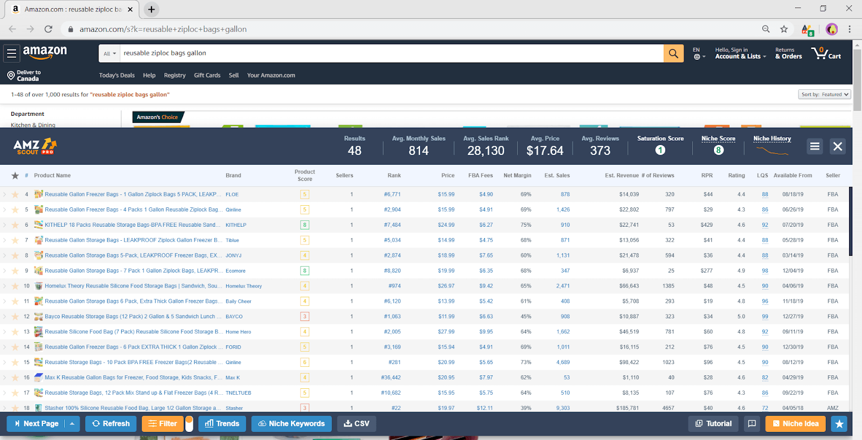Click the Deliver to Canada location pin
The height and width of the screenshot is (440, 862).
pos(10,75)
